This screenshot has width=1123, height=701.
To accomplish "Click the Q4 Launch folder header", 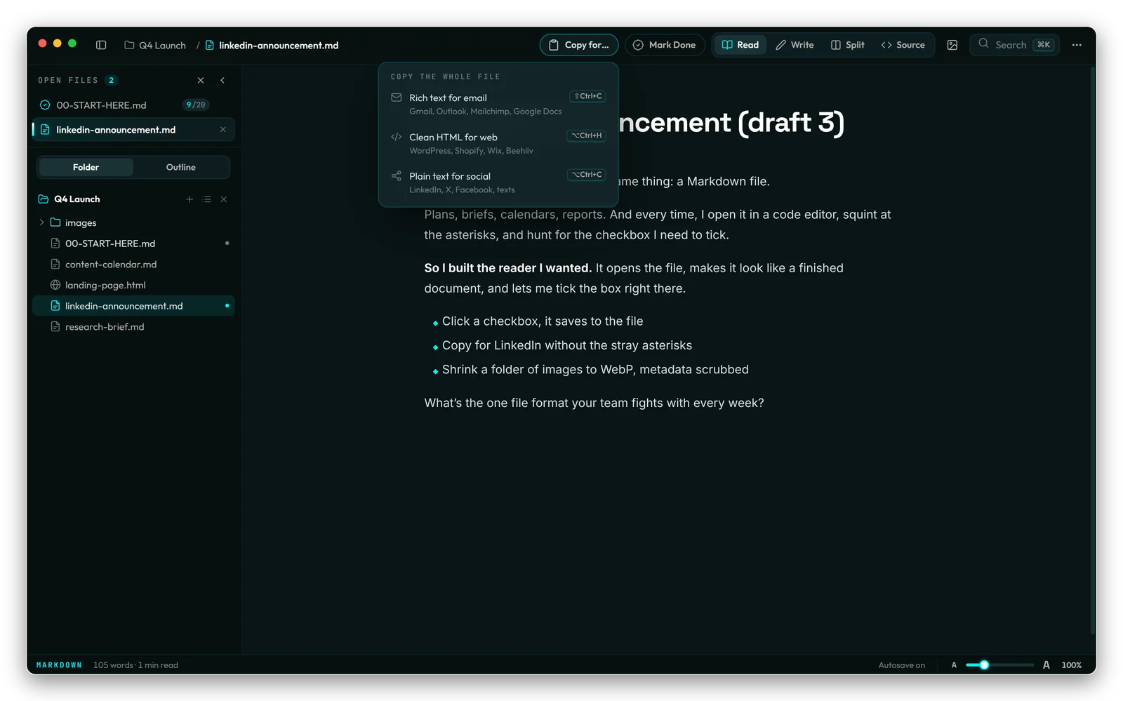I will point(77,199).
